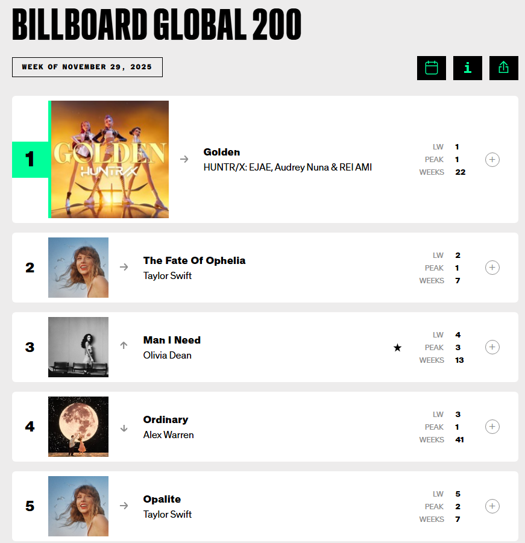Expand details for Golden entry

click(492, 160)
